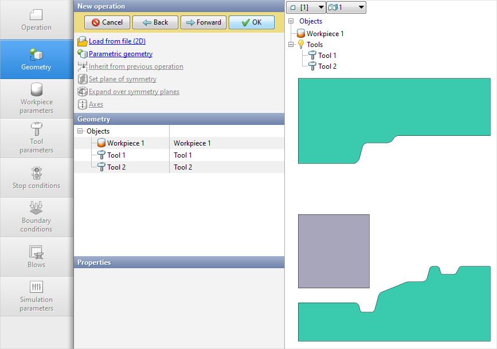The width and height of the screenshot is (497, 349).
Task: Open Boundary conditions arrows icon
Action: click(x=36, y=207)
